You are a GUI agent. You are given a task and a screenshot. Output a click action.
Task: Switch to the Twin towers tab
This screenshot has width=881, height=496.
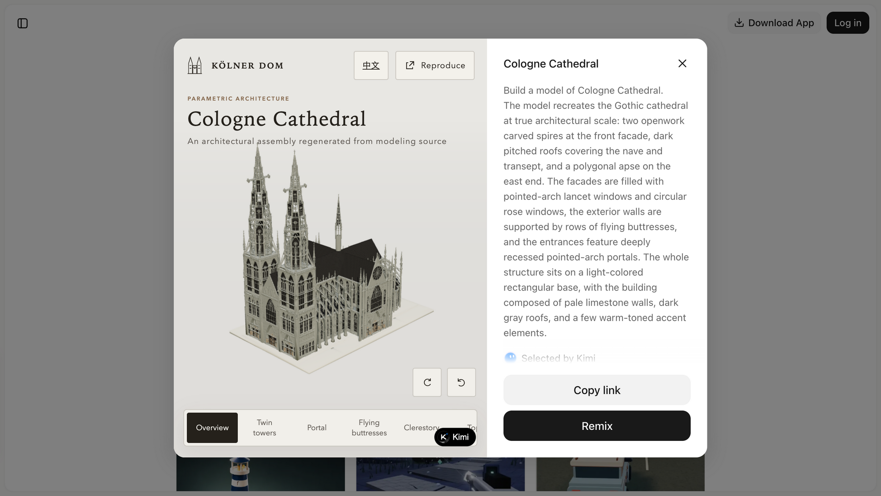coord(264,428)
